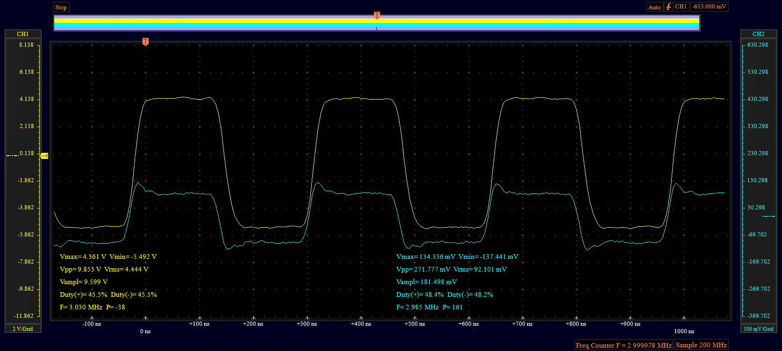
Task: Click the -369.702 label on CH2 scale
Action: click(759, 316)
